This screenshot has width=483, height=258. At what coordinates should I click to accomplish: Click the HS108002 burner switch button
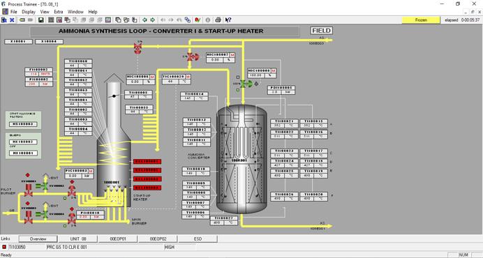tap(24, 142)
